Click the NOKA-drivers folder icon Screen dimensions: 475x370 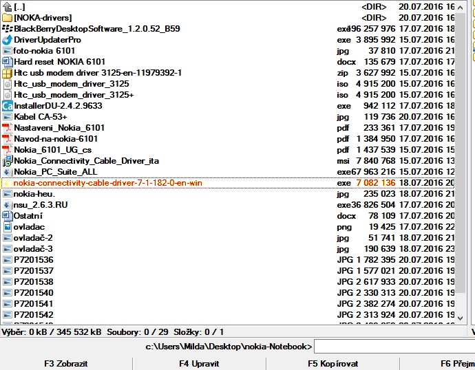7,18
